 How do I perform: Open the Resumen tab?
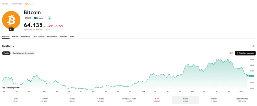pos(6,37)
